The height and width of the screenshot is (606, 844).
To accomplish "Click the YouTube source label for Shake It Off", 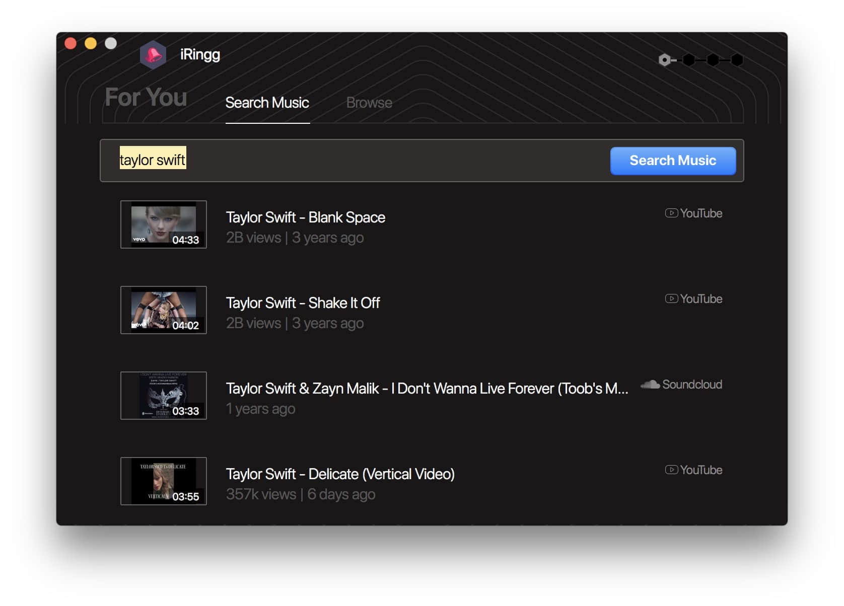I will (x=701, y=299).
